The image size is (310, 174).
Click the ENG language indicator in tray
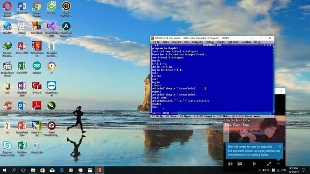[283, 170]
